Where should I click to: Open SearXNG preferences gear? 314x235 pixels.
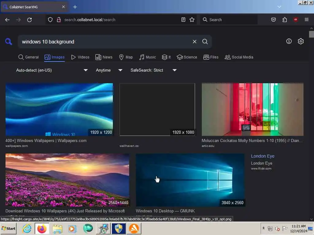point(301,41)
